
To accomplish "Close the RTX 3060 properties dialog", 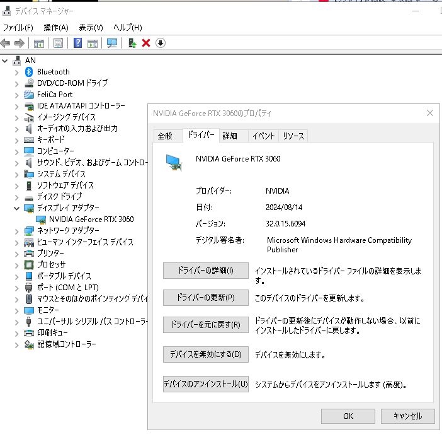I will click(429, 113).
